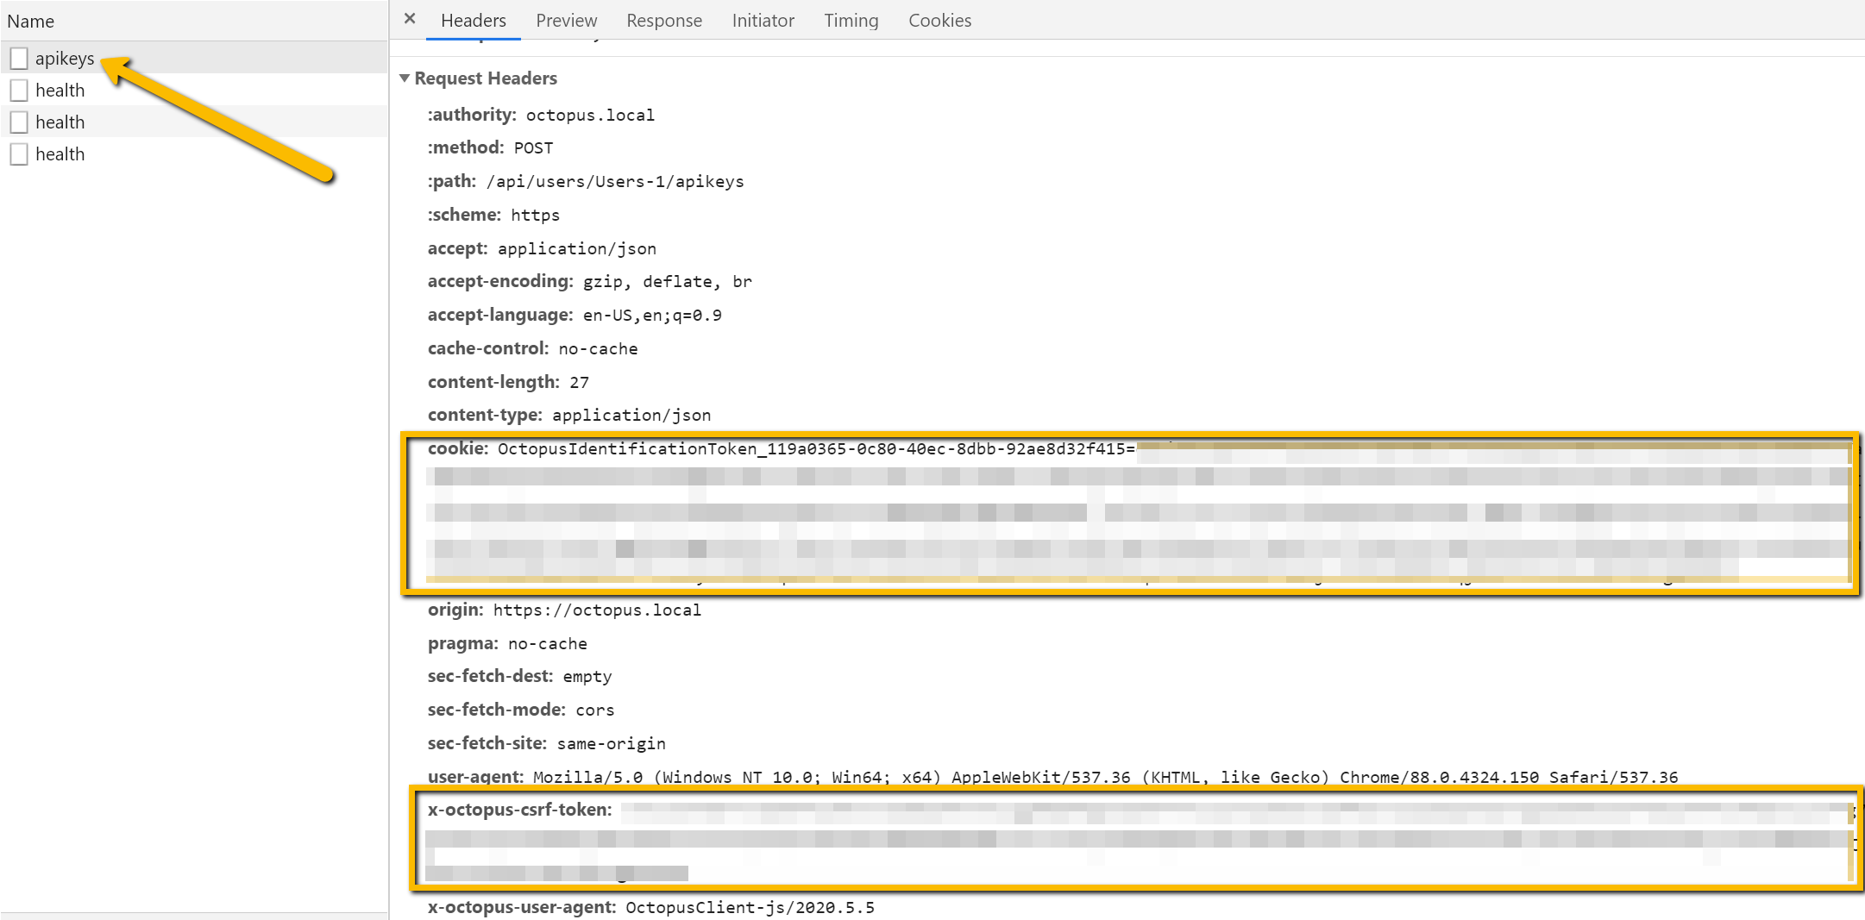Close the request details panel
This screenshot has width=1865, height=920.
pos(410,18)
